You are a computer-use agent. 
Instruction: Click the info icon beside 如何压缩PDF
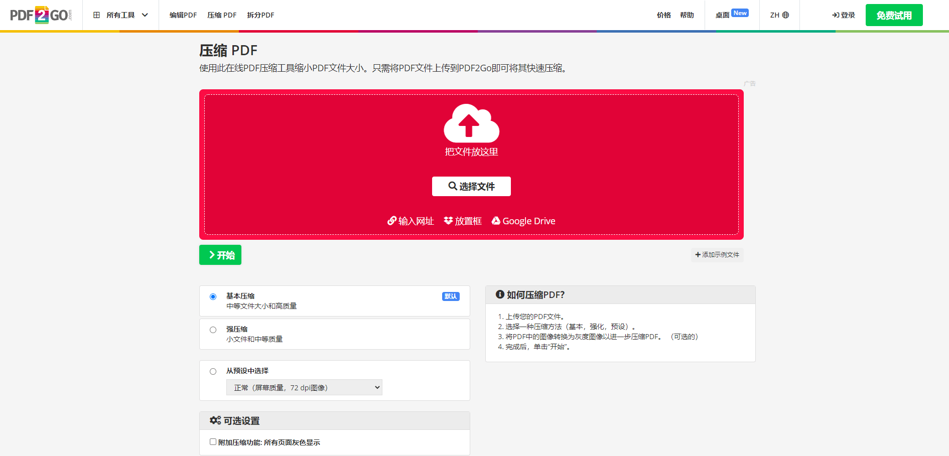[499, 294]
